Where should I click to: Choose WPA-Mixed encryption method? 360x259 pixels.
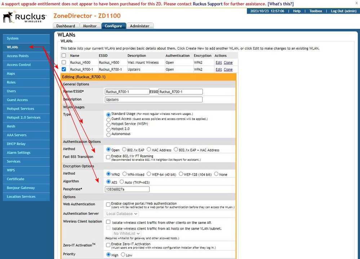125,174
